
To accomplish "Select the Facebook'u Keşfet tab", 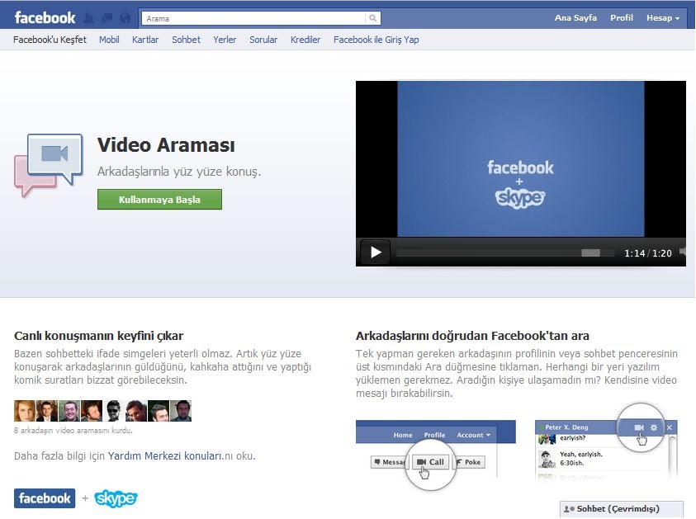I will point(50,40).
